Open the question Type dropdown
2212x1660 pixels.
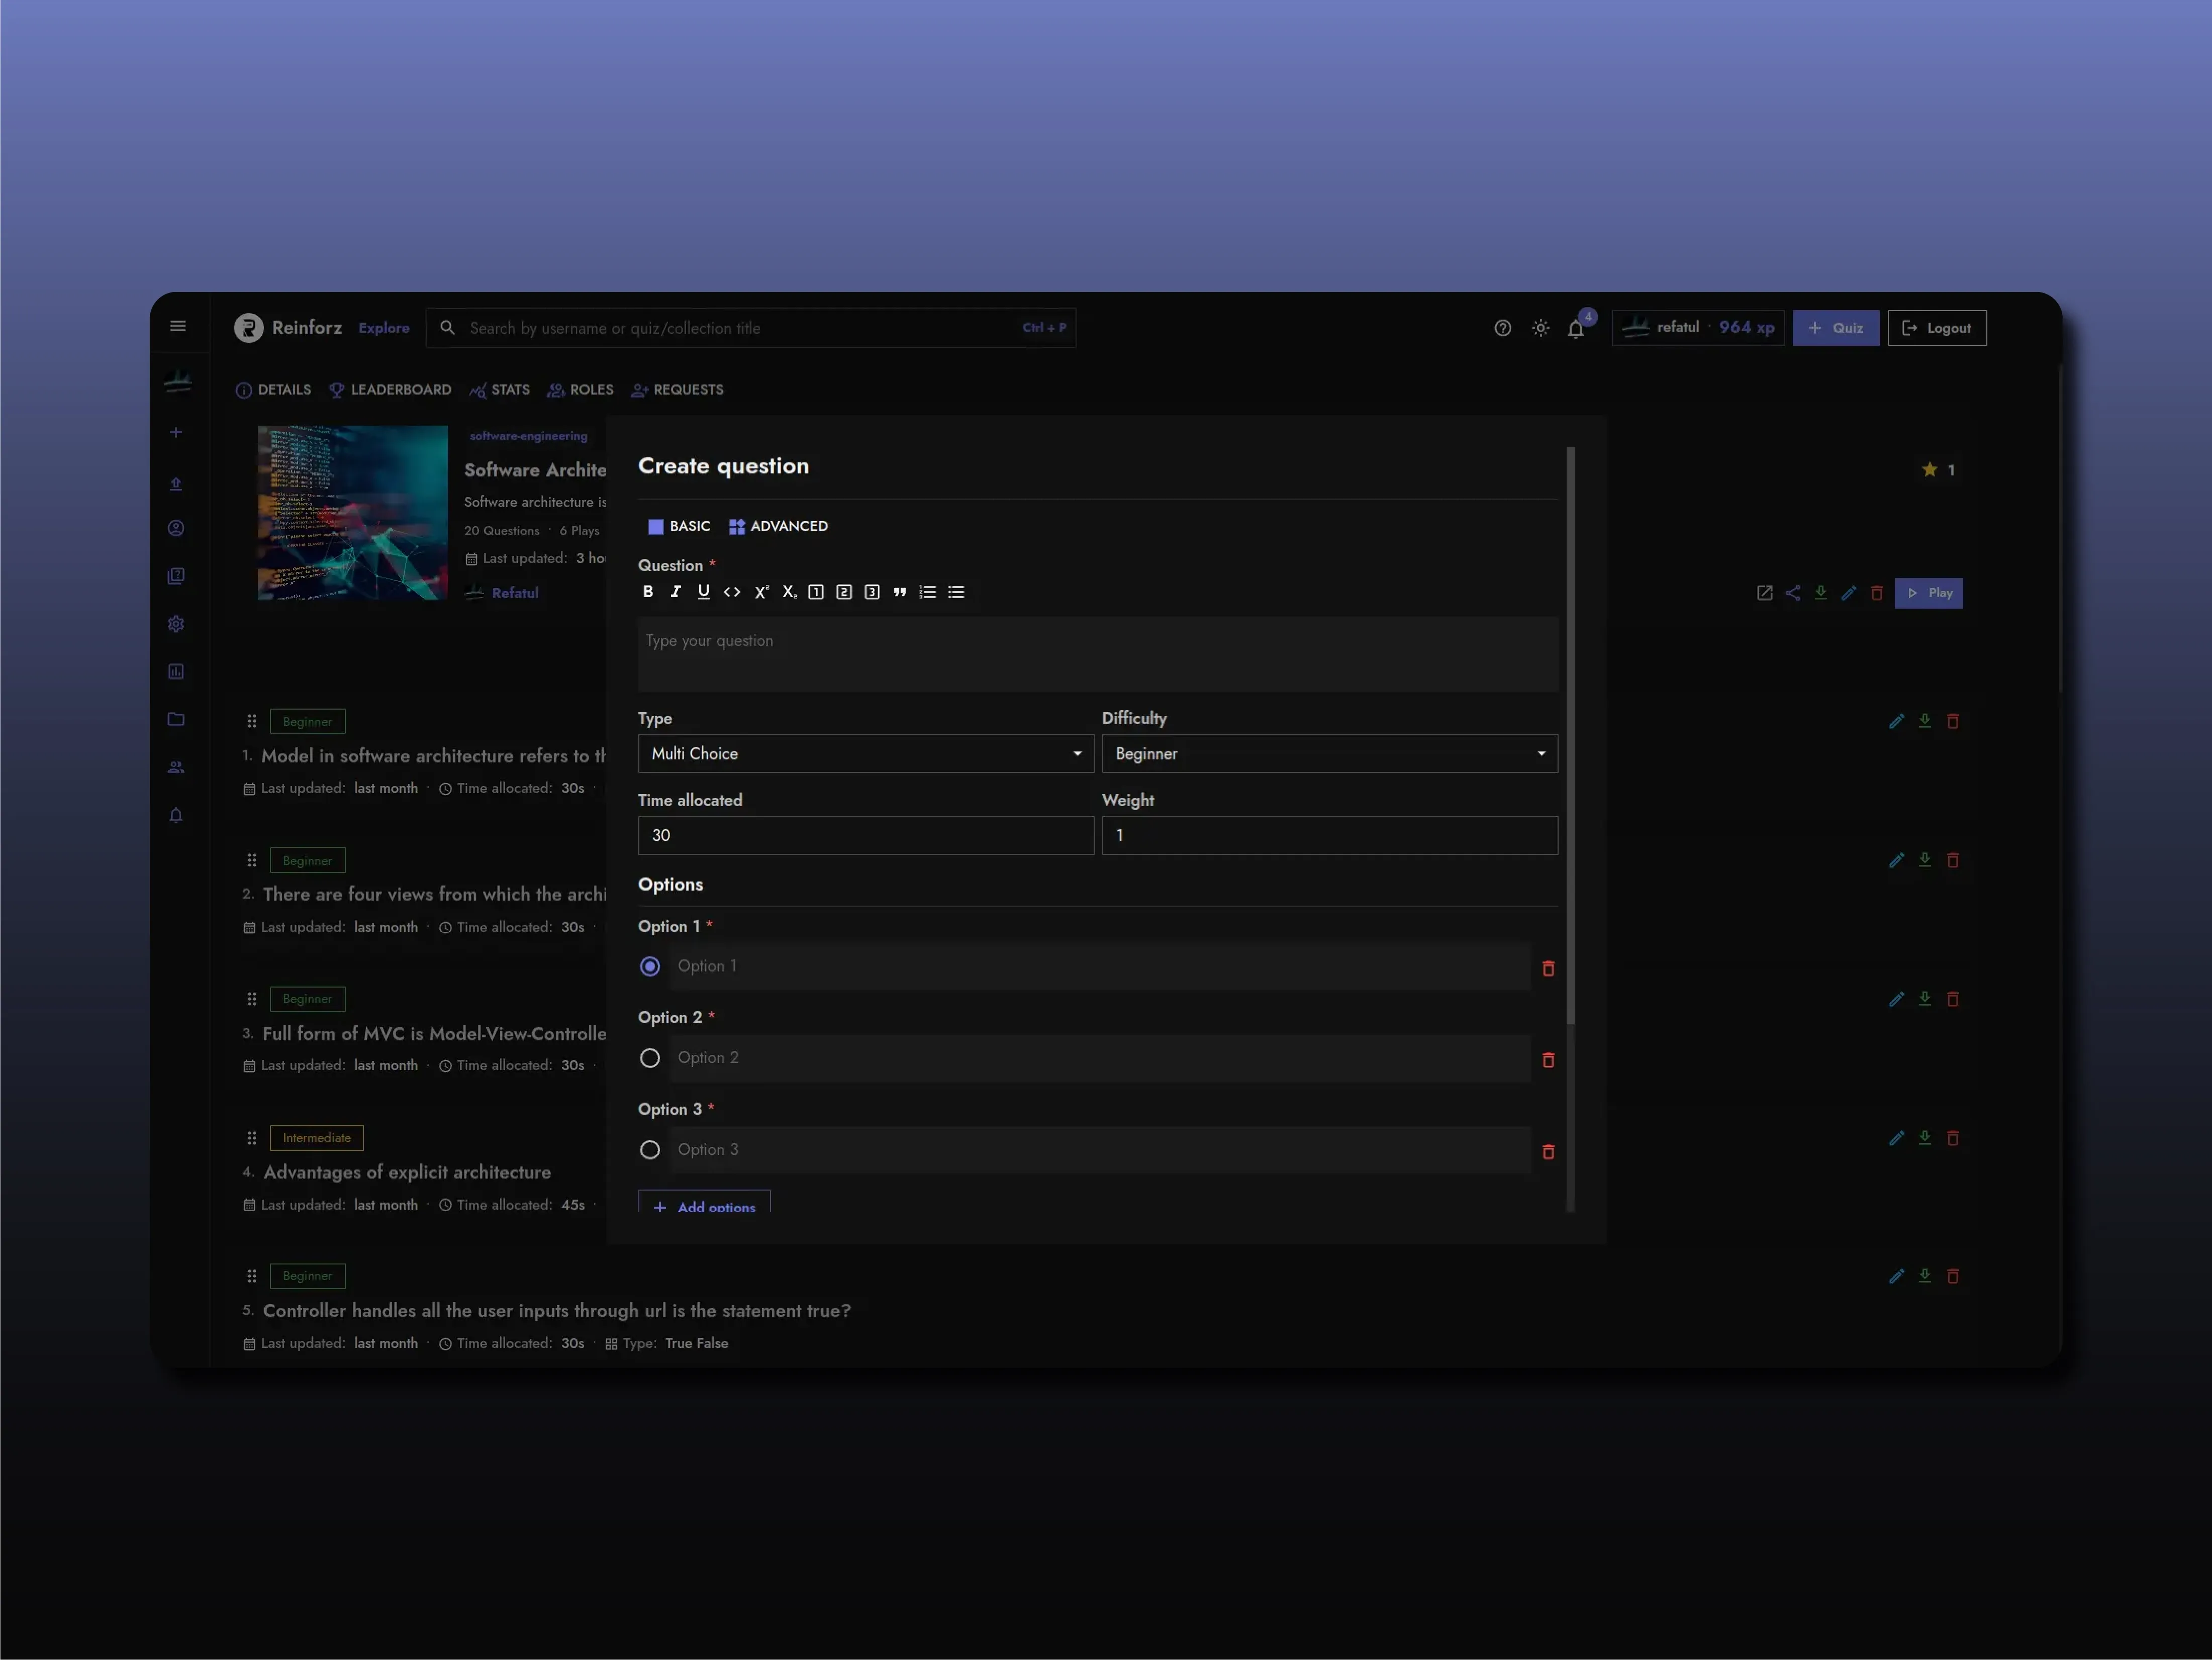865,754
